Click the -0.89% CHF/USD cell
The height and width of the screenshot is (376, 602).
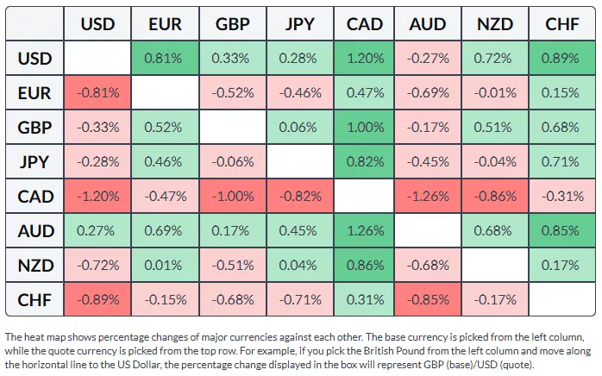pos(97,299)
